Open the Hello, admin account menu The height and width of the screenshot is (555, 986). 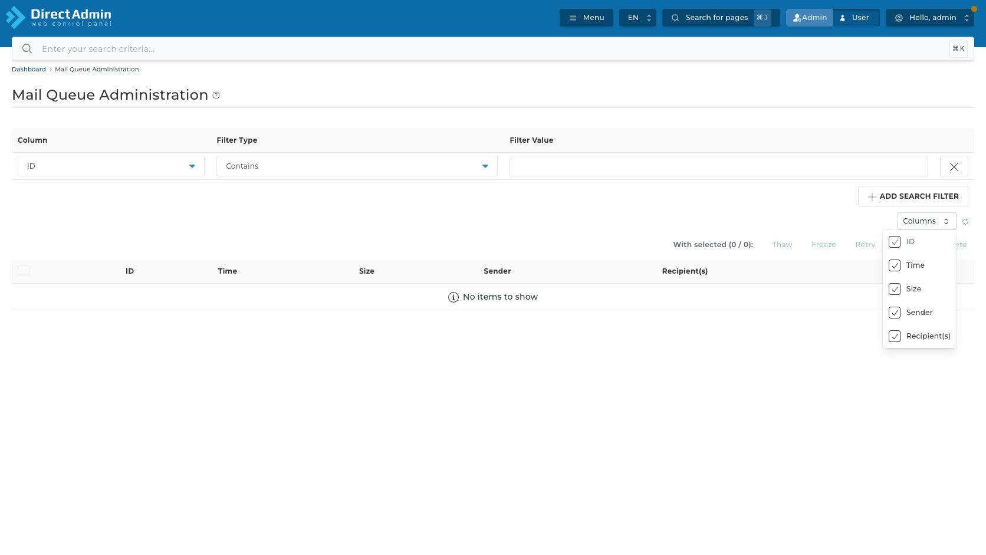click(930, 18)
